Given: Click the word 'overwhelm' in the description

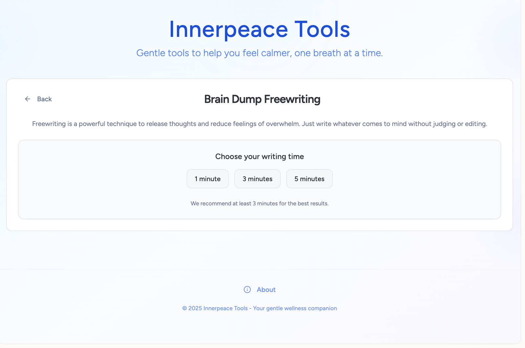Looking at the screenshot, I should click(x=283, y=124).
